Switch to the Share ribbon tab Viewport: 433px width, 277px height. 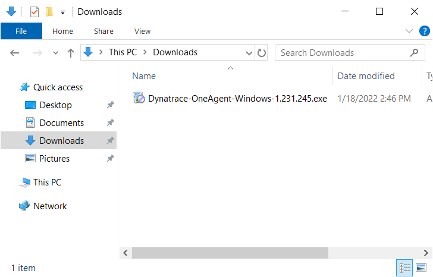tap(103, 31)
